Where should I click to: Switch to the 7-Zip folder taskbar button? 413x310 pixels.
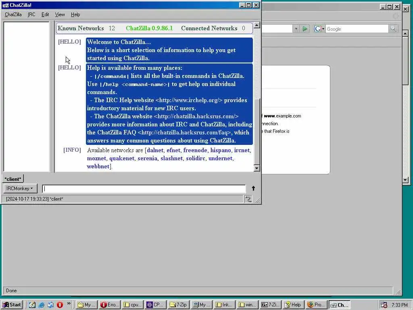click(x=178, y=305)
